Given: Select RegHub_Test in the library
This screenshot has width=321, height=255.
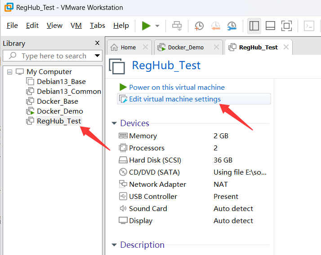Looking at the screenshot, I should (x=59, y=121).
